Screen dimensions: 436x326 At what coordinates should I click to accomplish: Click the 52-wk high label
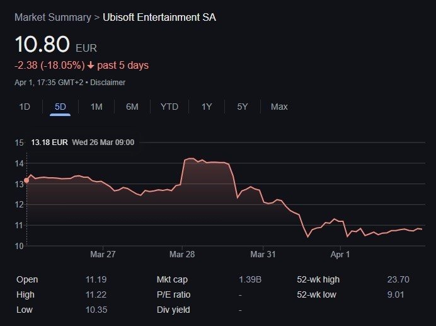[318, 279]
